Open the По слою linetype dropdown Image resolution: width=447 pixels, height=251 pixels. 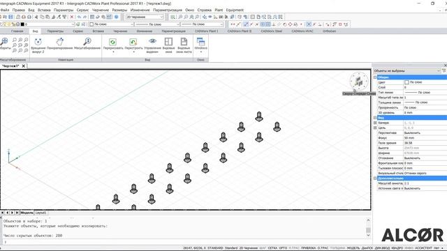point(157,24)
